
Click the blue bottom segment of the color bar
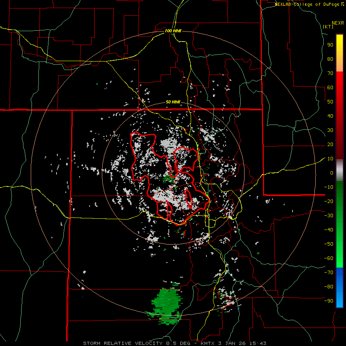pyautogui.click(x=339, y=288)
